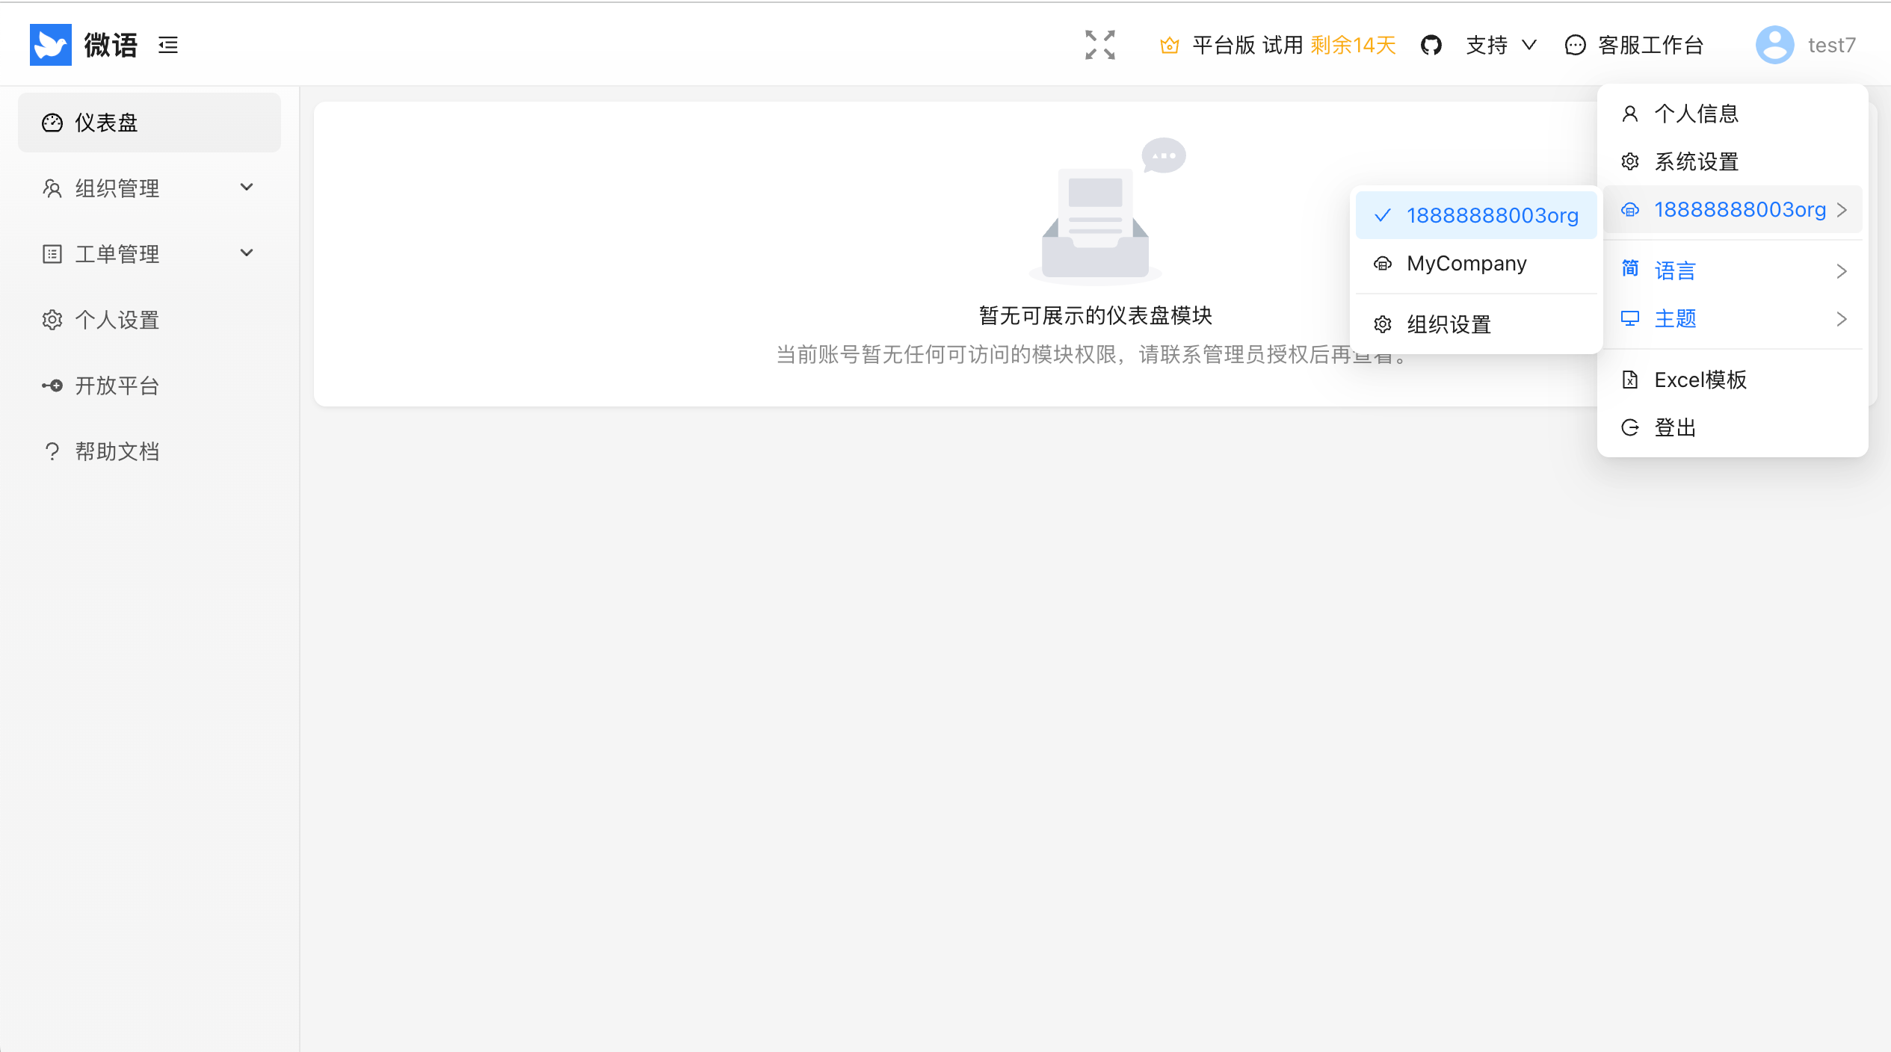The image size is (1891, 1052).
Task: Open 个人设置 sidebar item
Action: [149, 320]
